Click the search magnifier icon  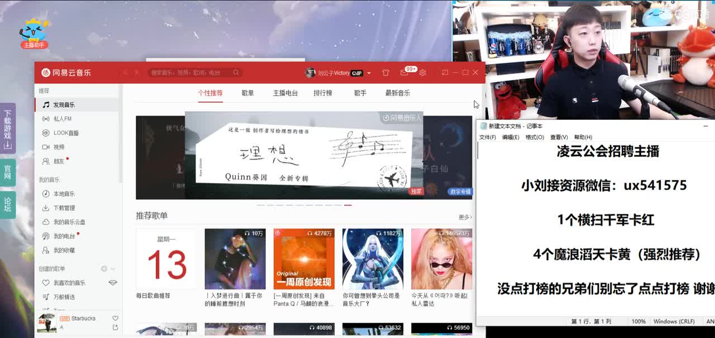pyautogui.click(x=236, y=73)
